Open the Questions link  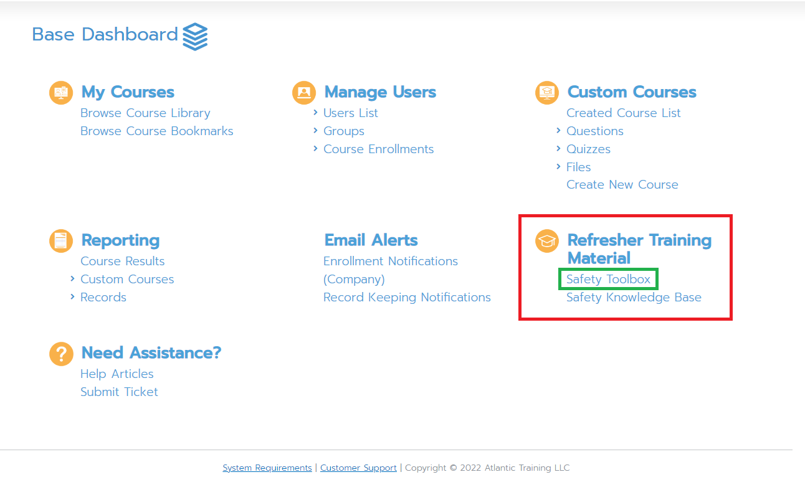(595, 131)
